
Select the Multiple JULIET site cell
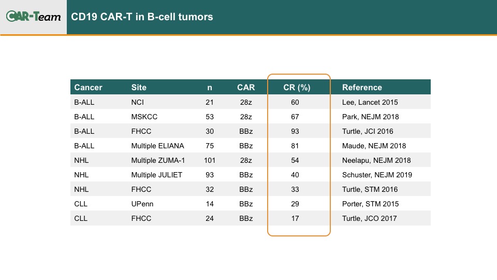click(x=157, y=175)
